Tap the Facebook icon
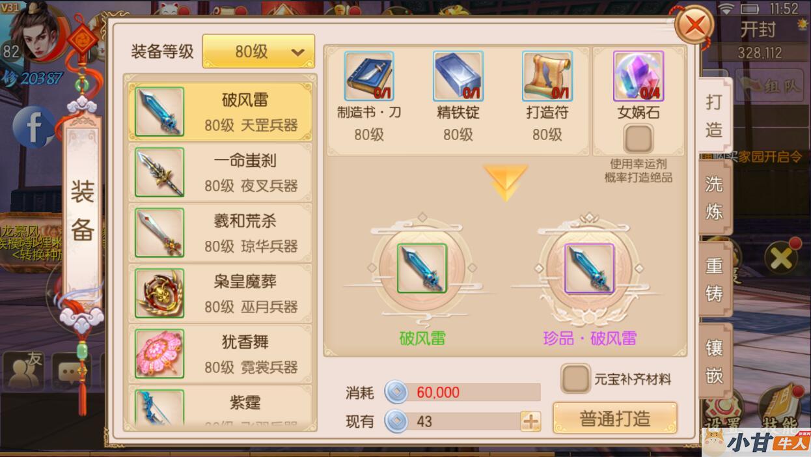The height and width of the screenshot is (457, 811). pos(33,126)
